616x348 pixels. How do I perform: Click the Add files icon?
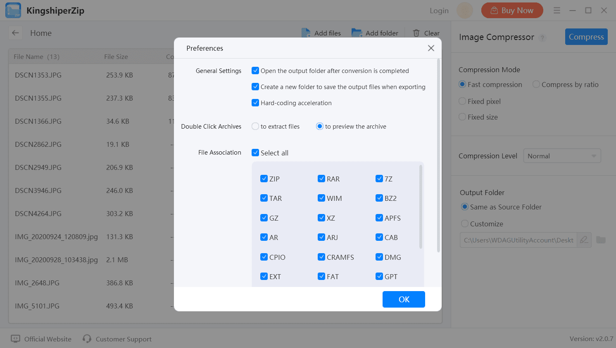[306, 33]
